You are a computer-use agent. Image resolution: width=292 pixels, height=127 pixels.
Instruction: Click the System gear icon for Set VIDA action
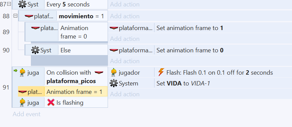tap(114, 83)
